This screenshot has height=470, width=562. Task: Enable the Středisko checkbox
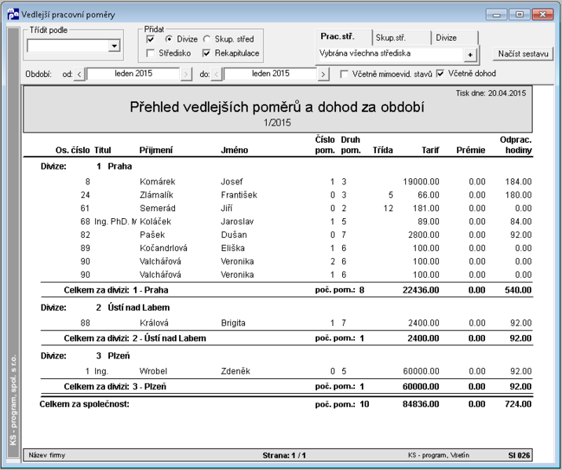pos(151,53)
